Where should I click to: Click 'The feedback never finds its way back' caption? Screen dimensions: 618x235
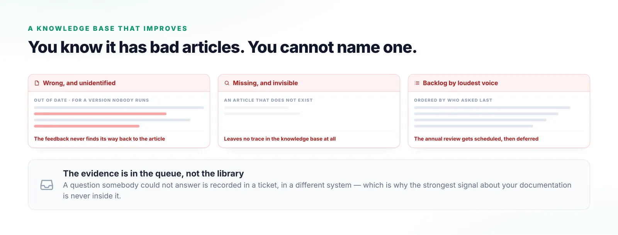(x=99, y=139)
